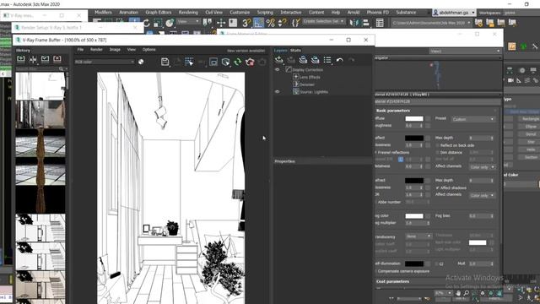Toggle the GI checkbox beside Self-illumination
The height and width of the screenshot is (304, 540).
point(437,263)
